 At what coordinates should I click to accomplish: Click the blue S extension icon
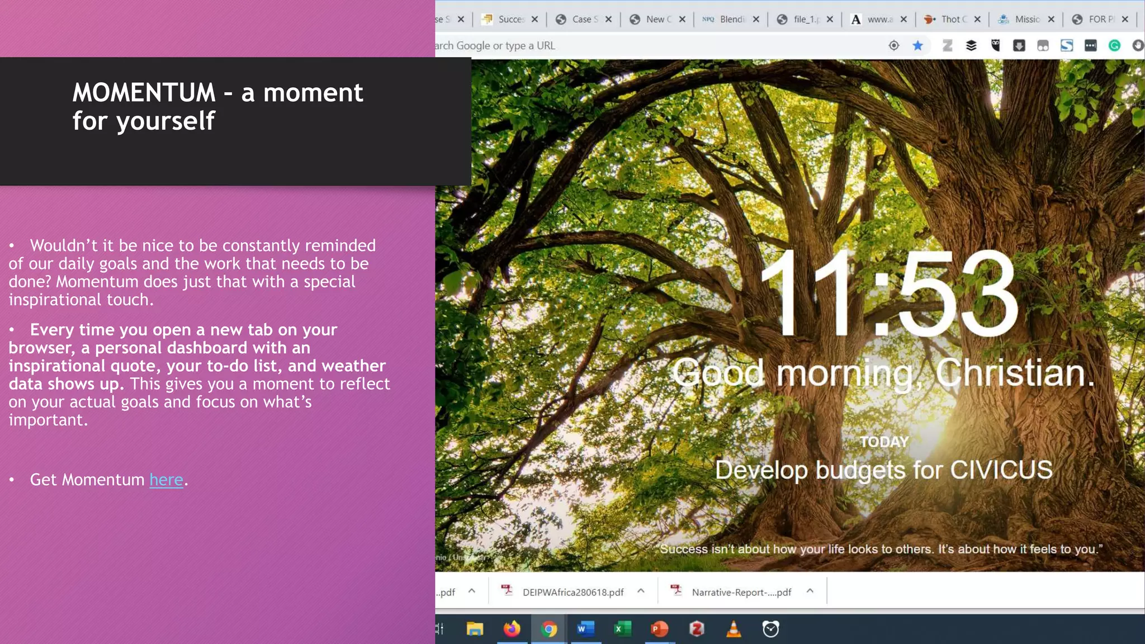(1067, 46)
